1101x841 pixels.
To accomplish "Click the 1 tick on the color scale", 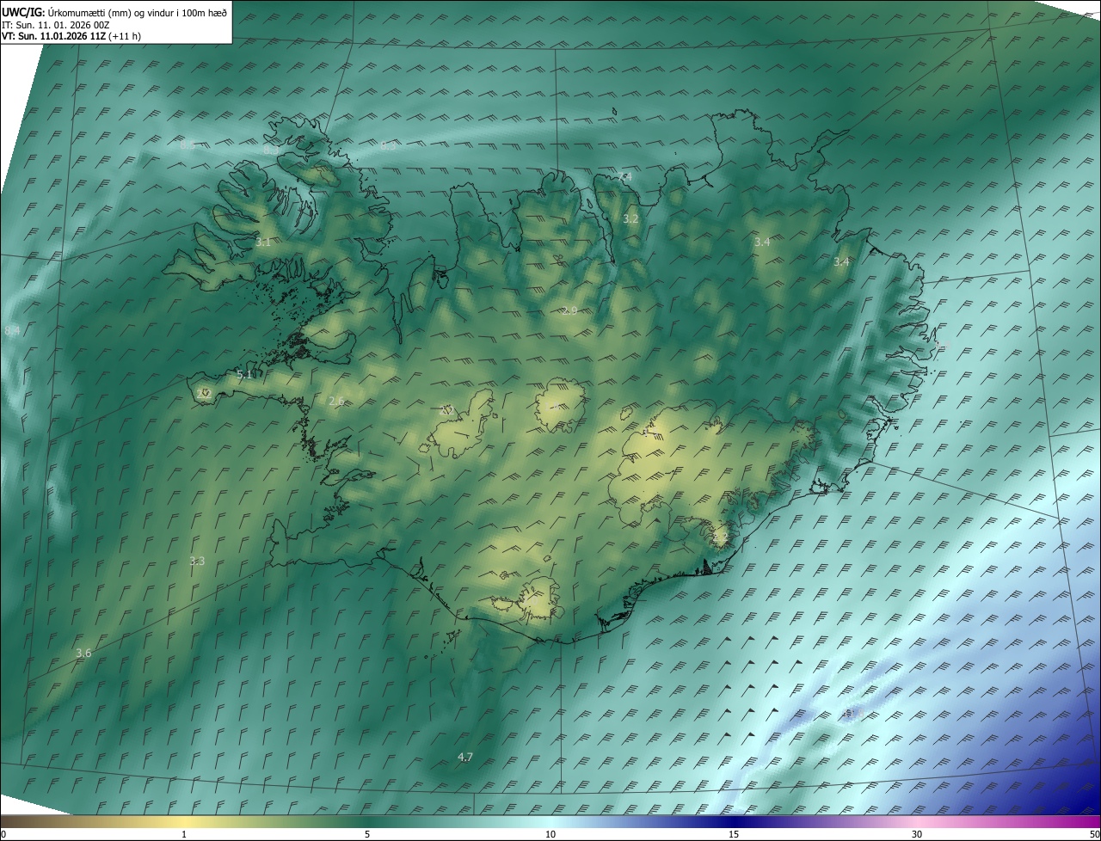I will pos(184,834).
